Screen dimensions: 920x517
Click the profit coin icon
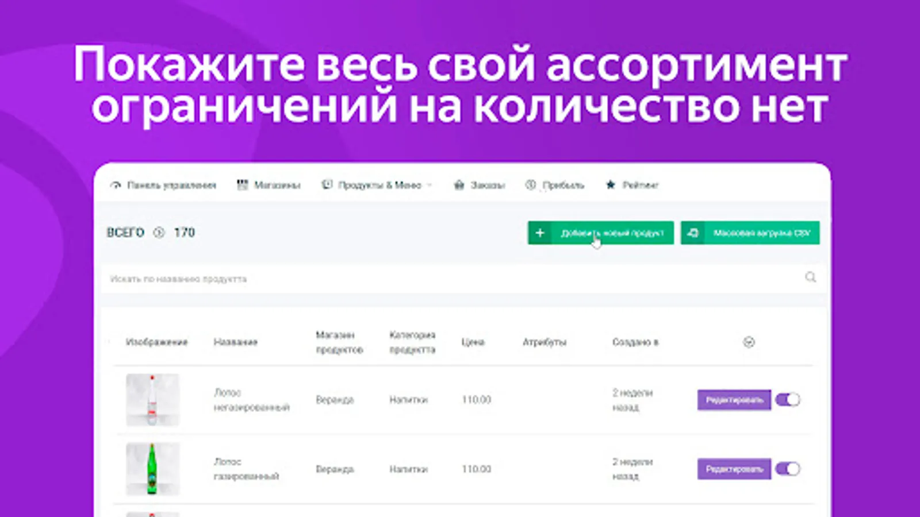[x=531, y=185]
